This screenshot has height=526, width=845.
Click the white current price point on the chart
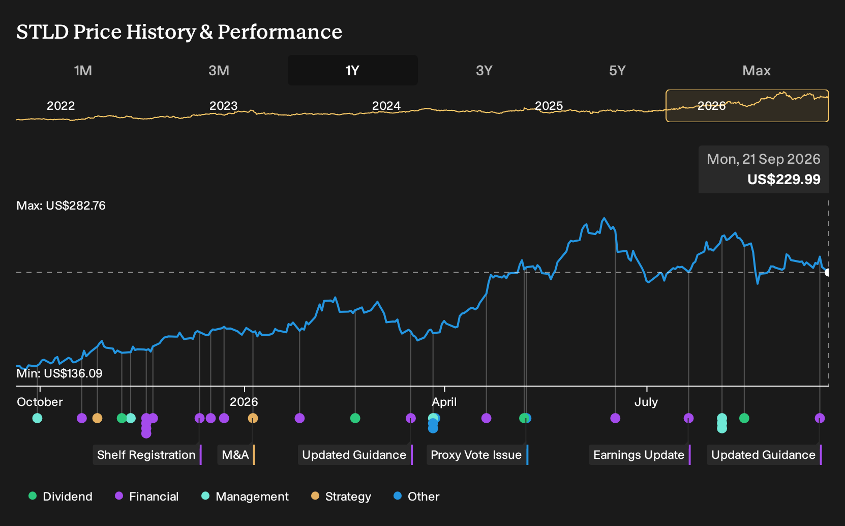(828, 273)
